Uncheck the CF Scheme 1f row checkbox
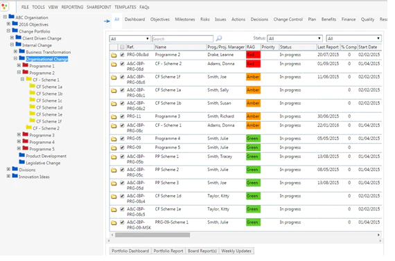Viewport: 395px width, 261px height. click(x=122, y=77)
